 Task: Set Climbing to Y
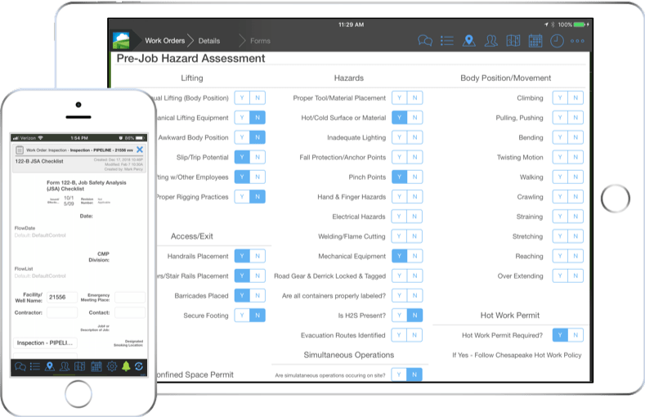point(560,98)
